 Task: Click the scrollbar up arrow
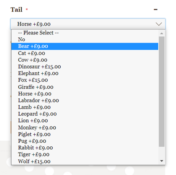point(162,33)
